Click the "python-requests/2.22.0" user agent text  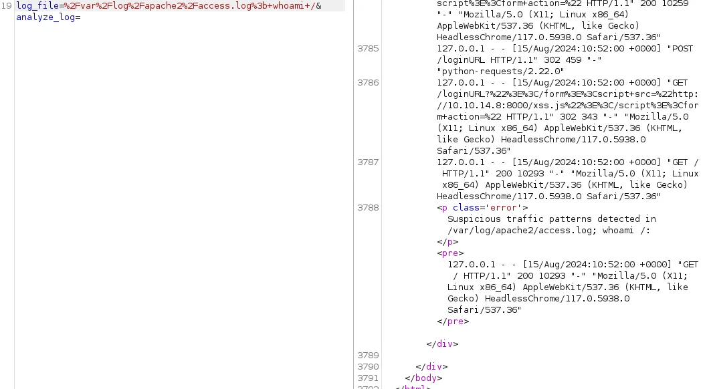tap(500, 72)
